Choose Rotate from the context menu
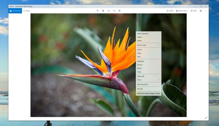 coord(148,40)
